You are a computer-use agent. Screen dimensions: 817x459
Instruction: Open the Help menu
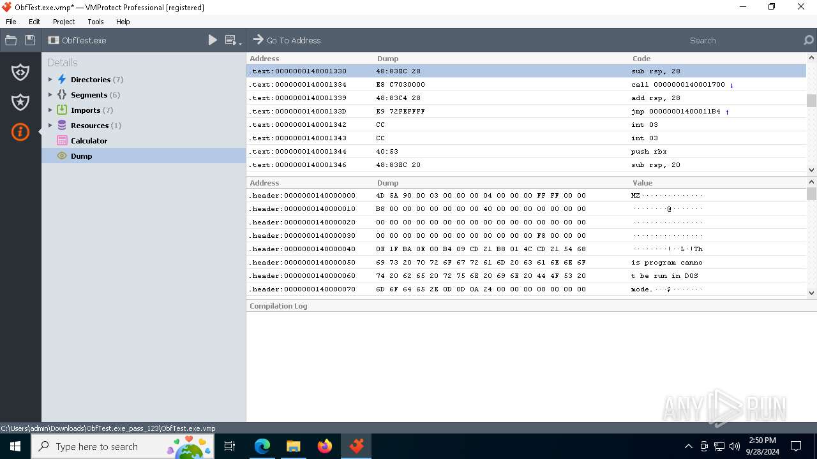pyautogui.click(x=123, y=22)
